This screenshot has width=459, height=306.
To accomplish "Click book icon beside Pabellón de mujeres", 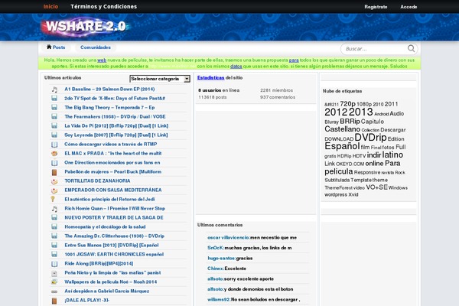I will [54, 172].
